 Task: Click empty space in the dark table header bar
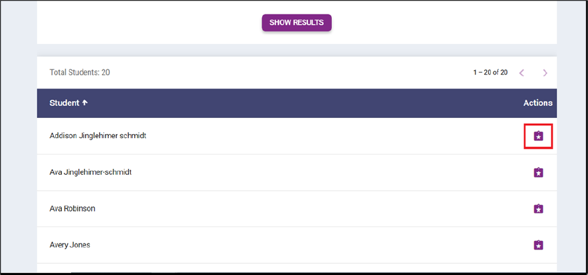pos(296,103)
